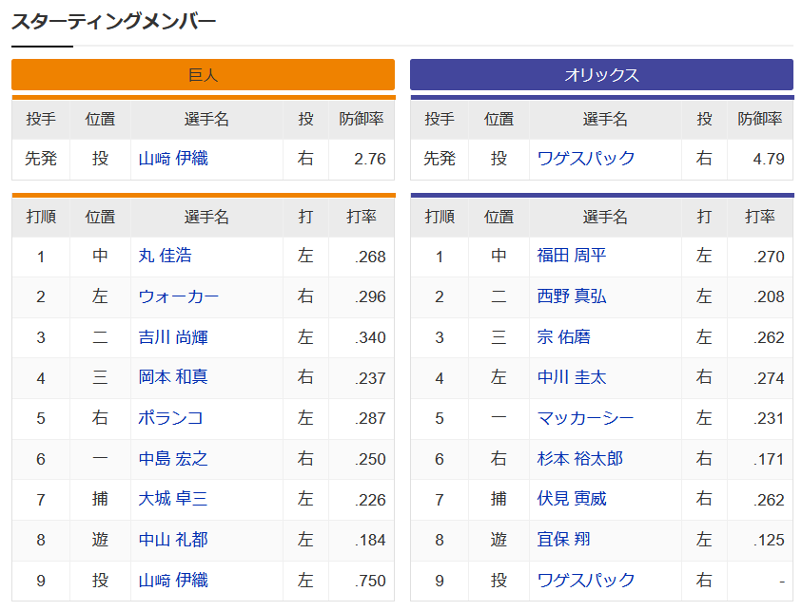Screen dimensions: 802x611
Task: Click 選手名 header in Giants batting table
Action: pyautogui.click(x=206, y=217)
